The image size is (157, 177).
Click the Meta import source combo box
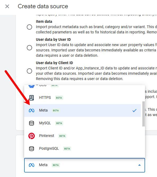click(85, 165)
